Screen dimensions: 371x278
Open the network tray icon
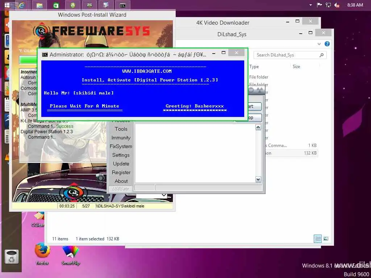pos(328,5)
